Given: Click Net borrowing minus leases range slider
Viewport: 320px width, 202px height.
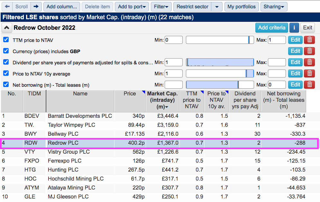Looking at the screenshot, I should [220, 85].
